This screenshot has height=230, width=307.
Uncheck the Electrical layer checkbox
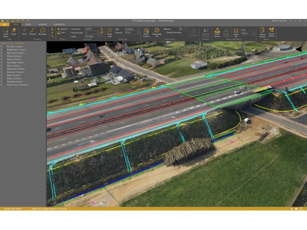pos(5,72)
